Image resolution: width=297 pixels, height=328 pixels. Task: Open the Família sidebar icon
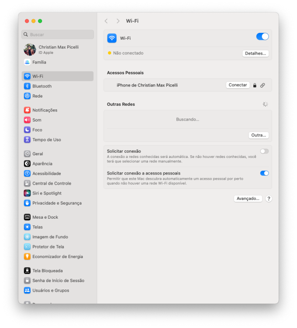pyautogui.click(x=27, y=62)
